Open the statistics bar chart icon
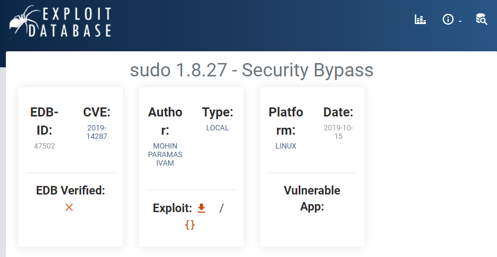Screen dimensions: 497x257 (420, 19)
